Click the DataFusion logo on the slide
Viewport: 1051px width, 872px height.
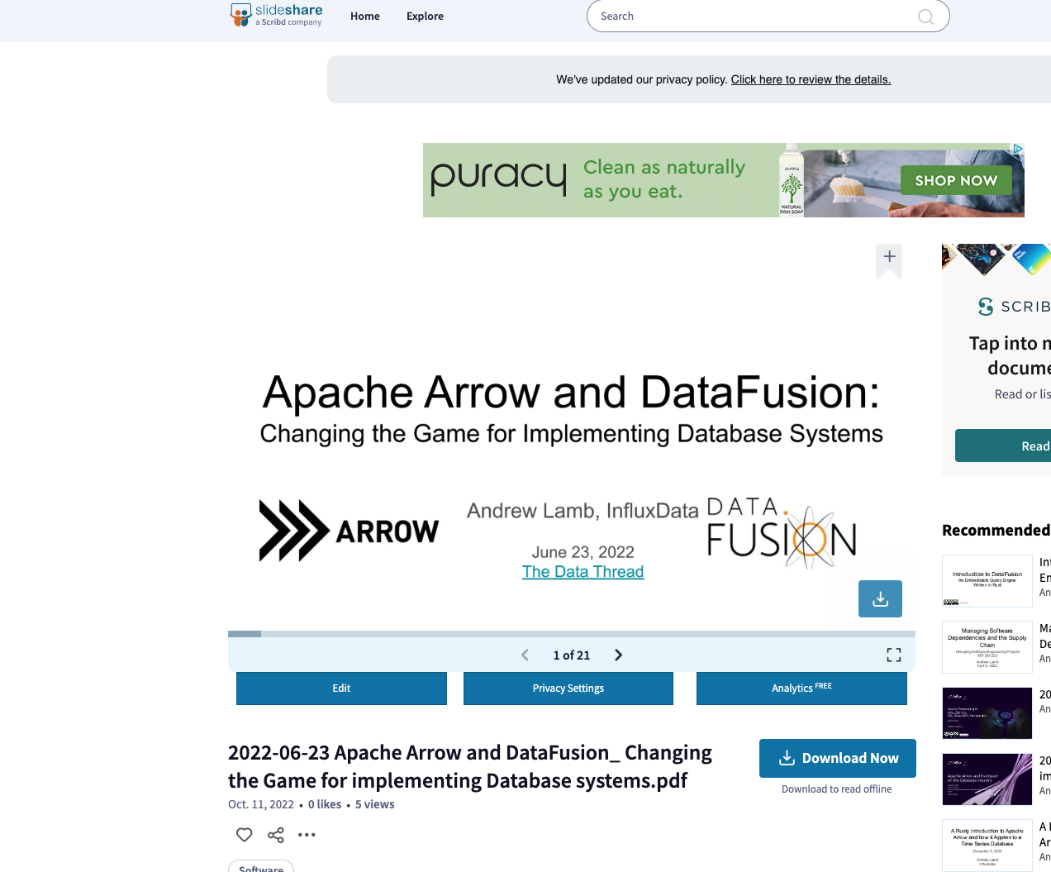[x=782, y=533]
